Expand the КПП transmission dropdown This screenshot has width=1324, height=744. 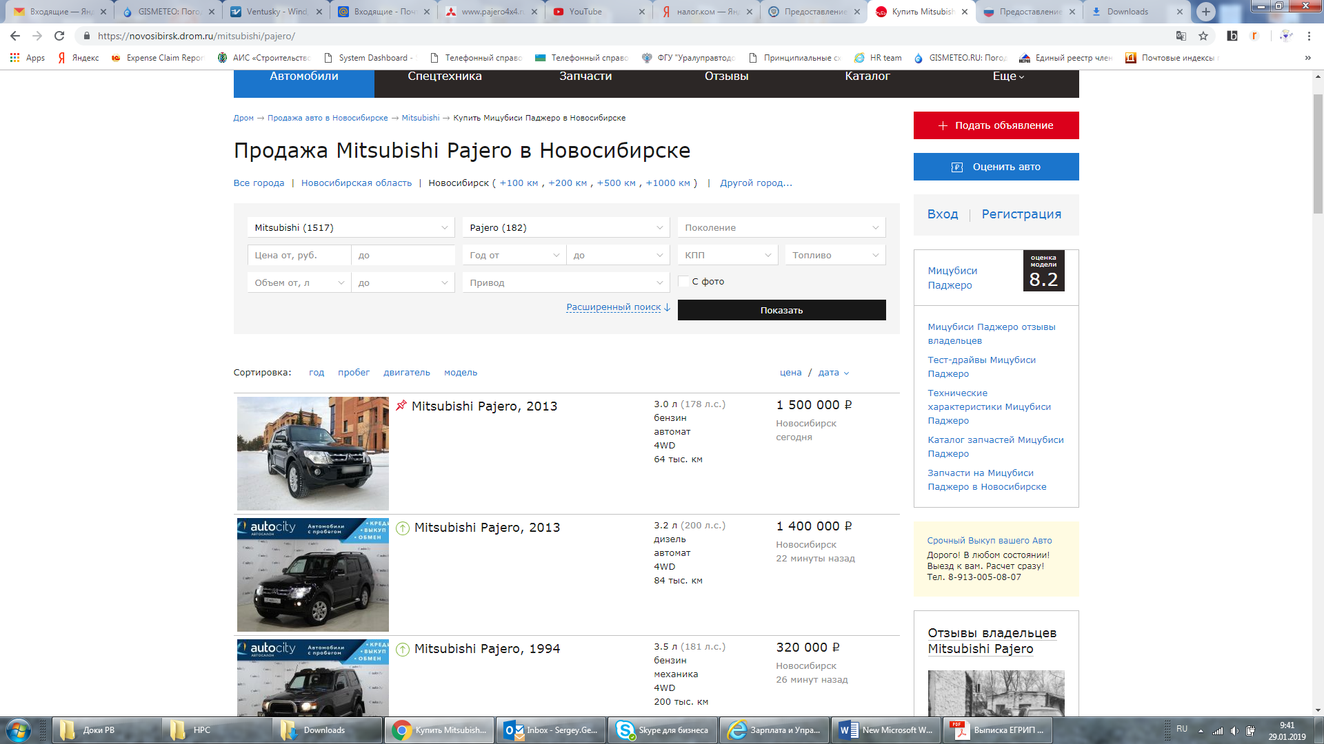click(728, 255)
